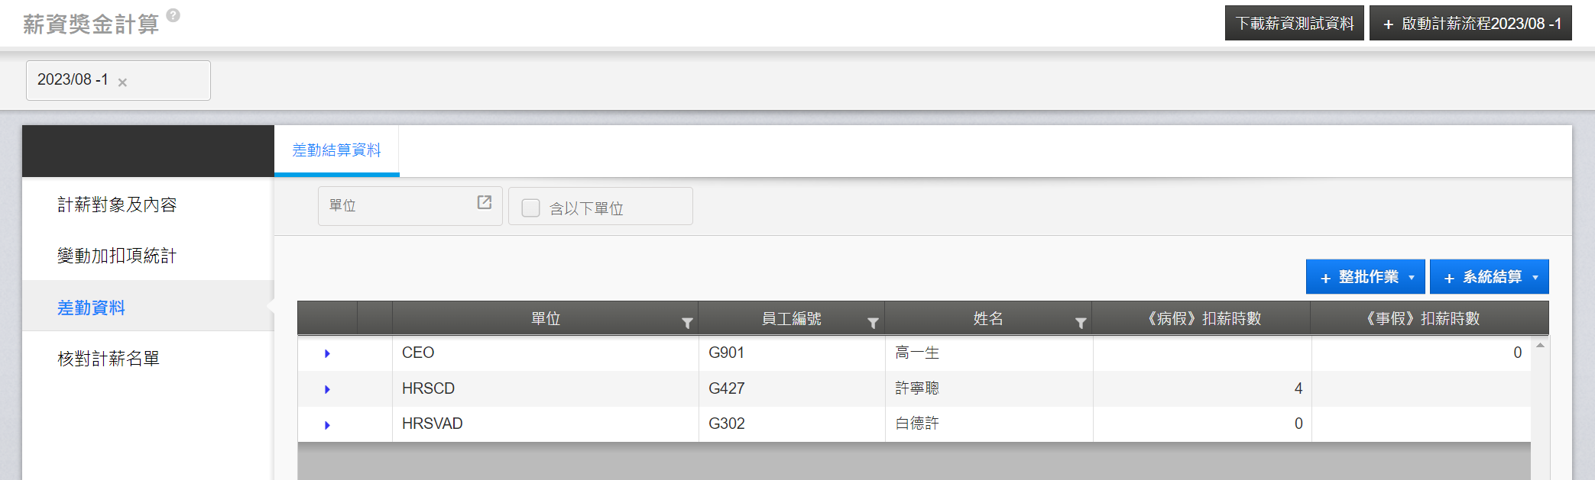
Task: Click 啟動計薪流程2023/08 -1 button
Action: (x=1470, y=24)
